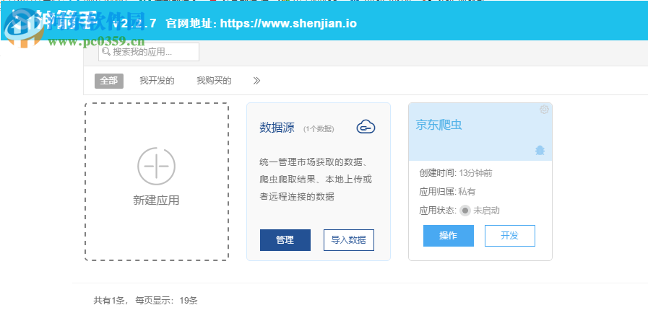The image size is (648, 318).
Task: Click the bug crawler icon on 京东爬虫 card
Action: (540, 150)
